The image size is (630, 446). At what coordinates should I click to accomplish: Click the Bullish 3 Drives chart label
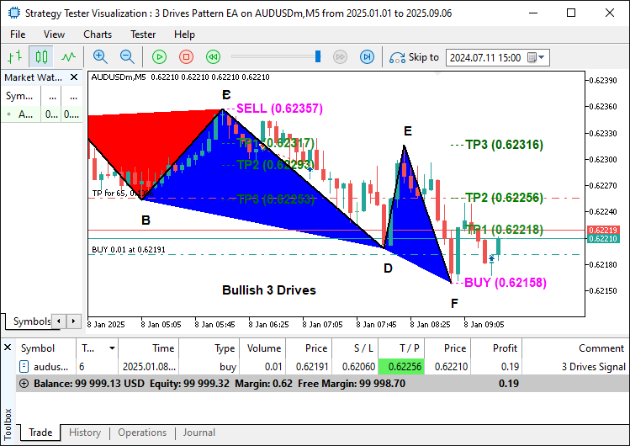click(269, 290)
